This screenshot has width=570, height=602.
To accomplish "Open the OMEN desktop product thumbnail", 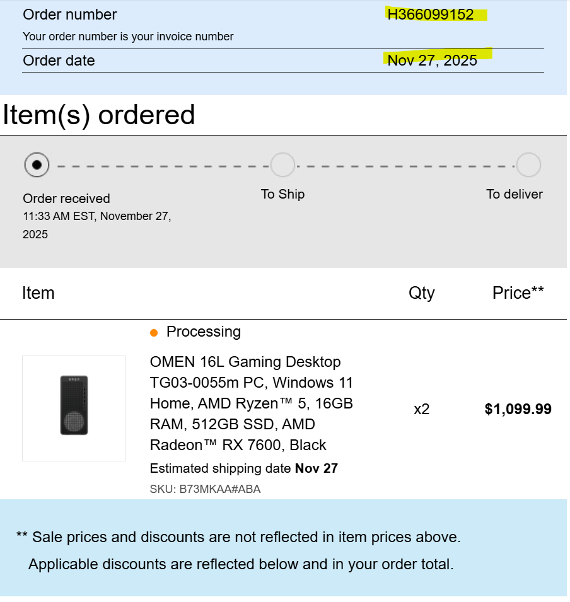I will [74, 408].
